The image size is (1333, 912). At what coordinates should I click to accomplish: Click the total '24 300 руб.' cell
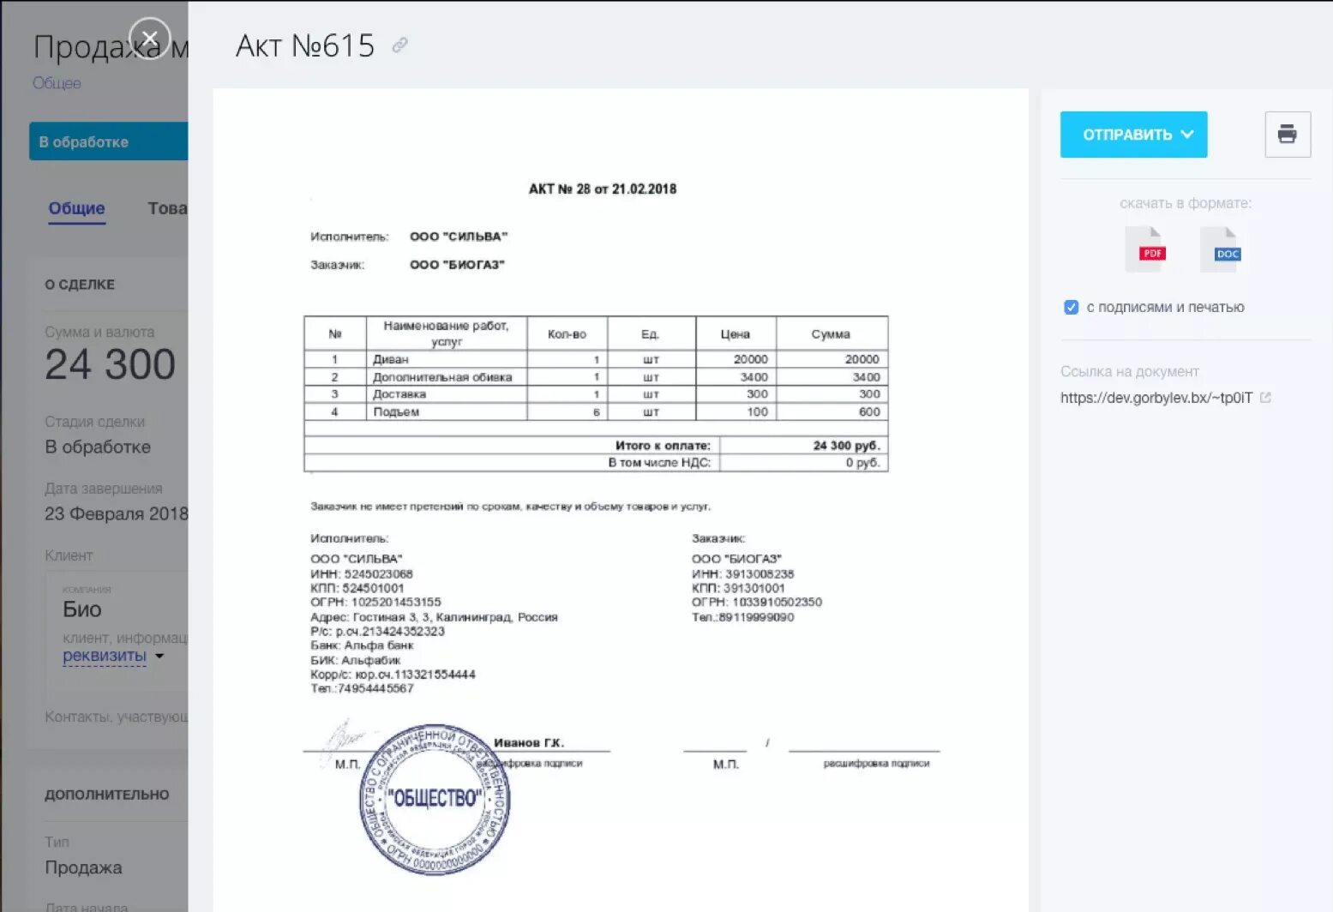point(803,446)
